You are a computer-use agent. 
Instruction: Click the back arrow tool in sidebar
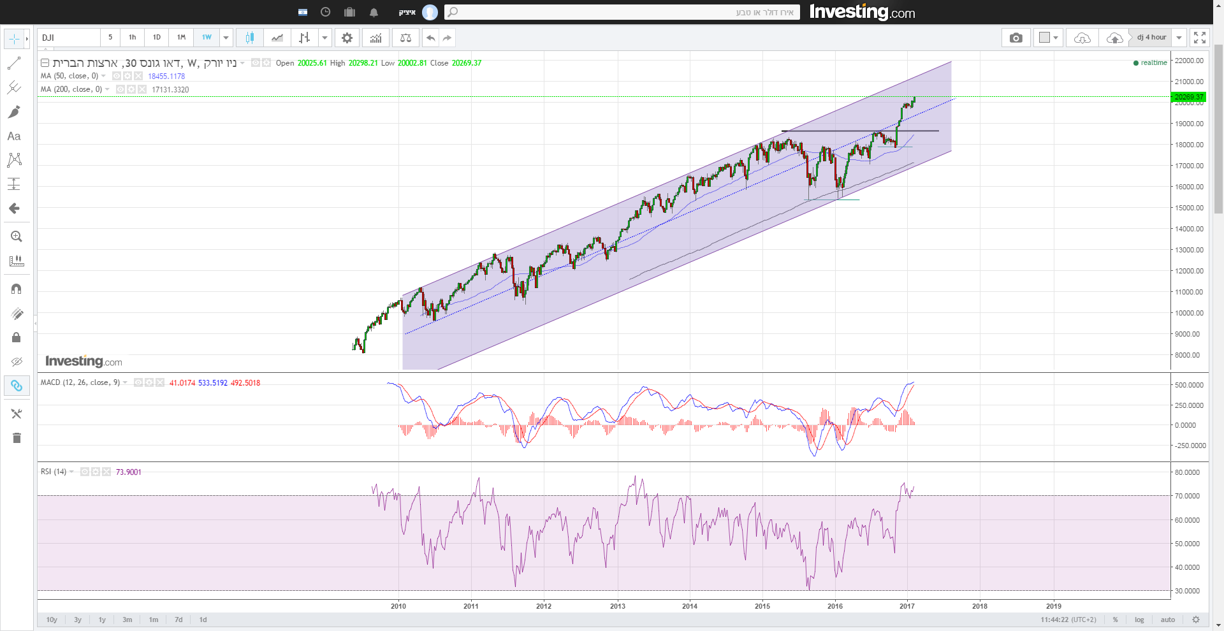click(x=14, y=208)
